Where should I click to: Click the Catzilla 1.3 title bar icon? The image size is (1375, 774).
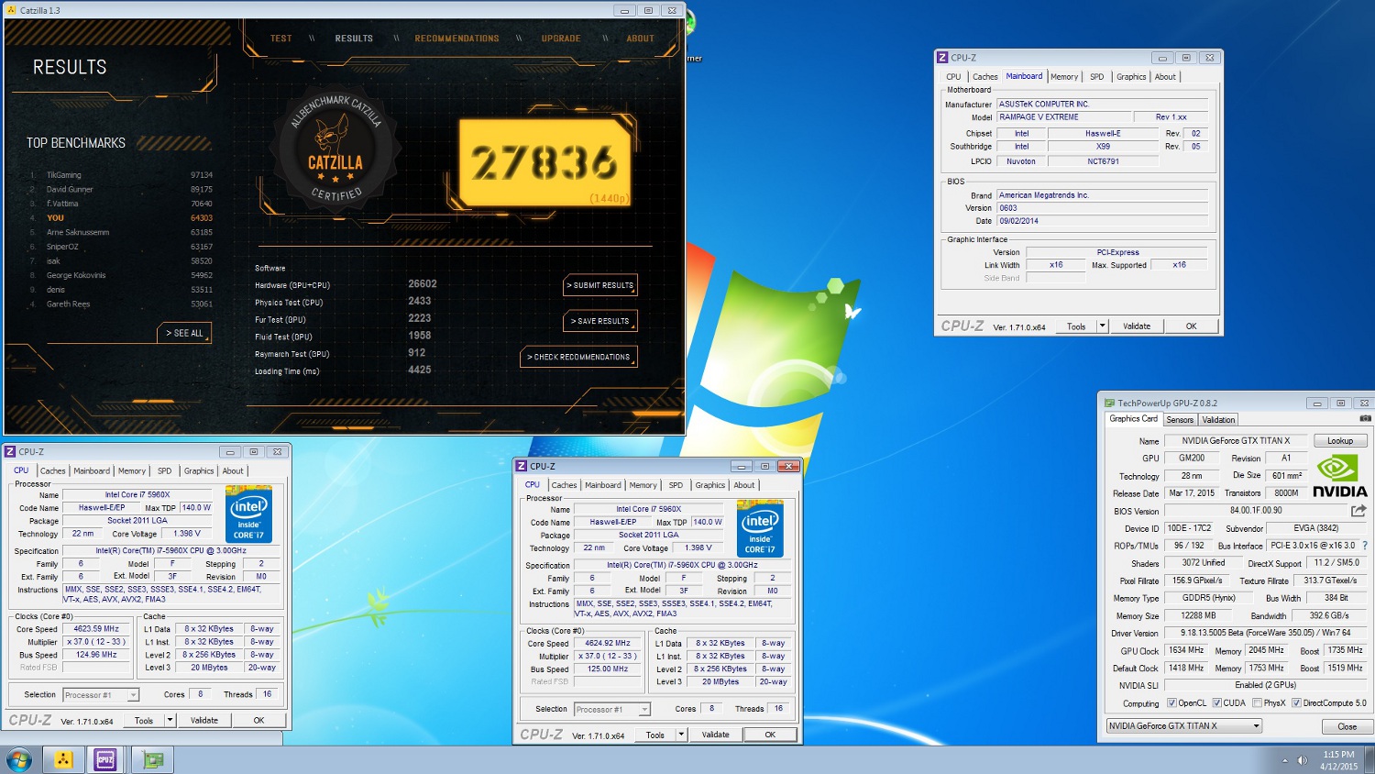[12, 10]
